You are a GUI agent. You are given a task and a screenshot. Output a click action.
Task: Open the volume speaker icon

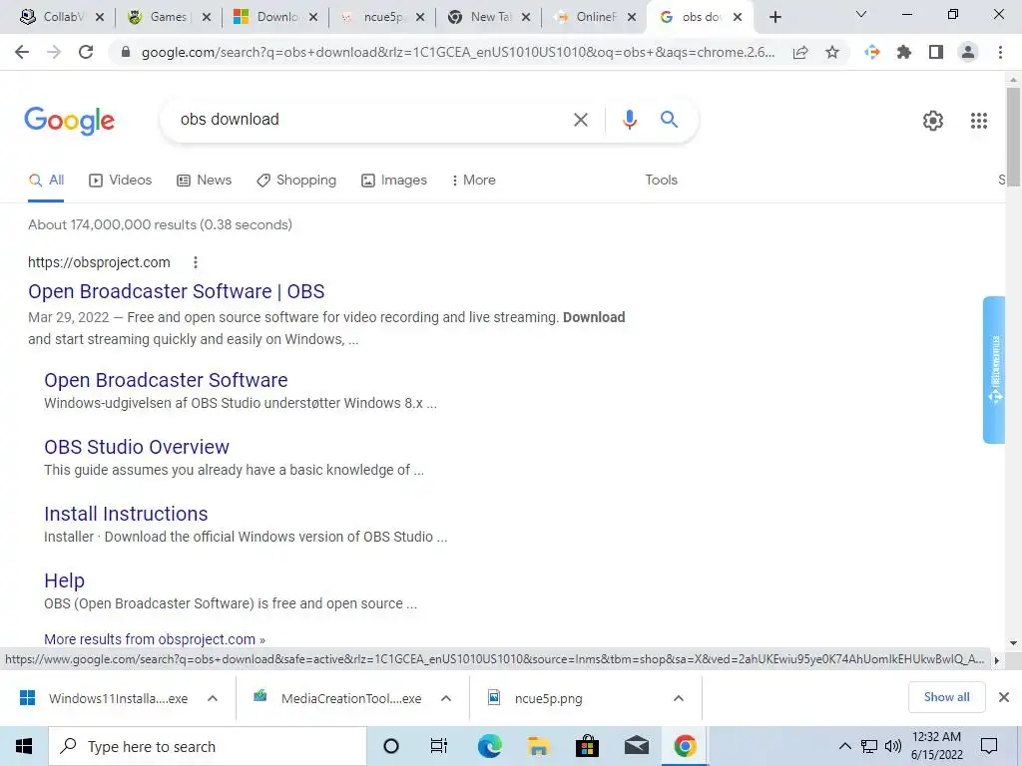(x=893, y=746)
